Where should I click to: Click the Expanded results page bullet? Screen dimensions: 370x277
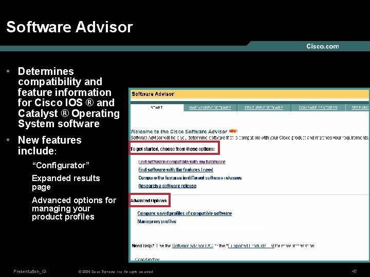66,182
